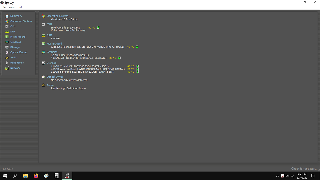
Task: Click the temperature indicator for the Crucial SSD row
Action: [x=137, y=66]
